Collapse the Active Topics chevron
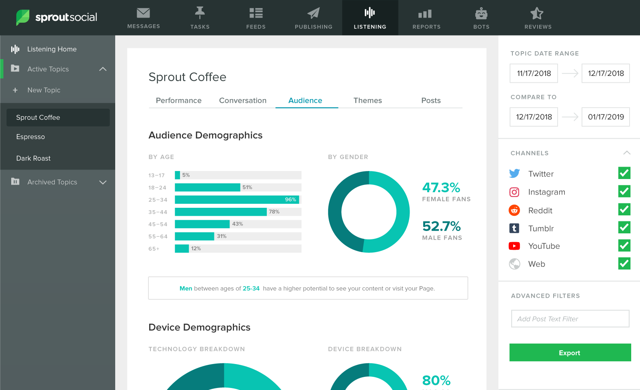Screen dimensions: 640x390 click(x=103, y=69)
